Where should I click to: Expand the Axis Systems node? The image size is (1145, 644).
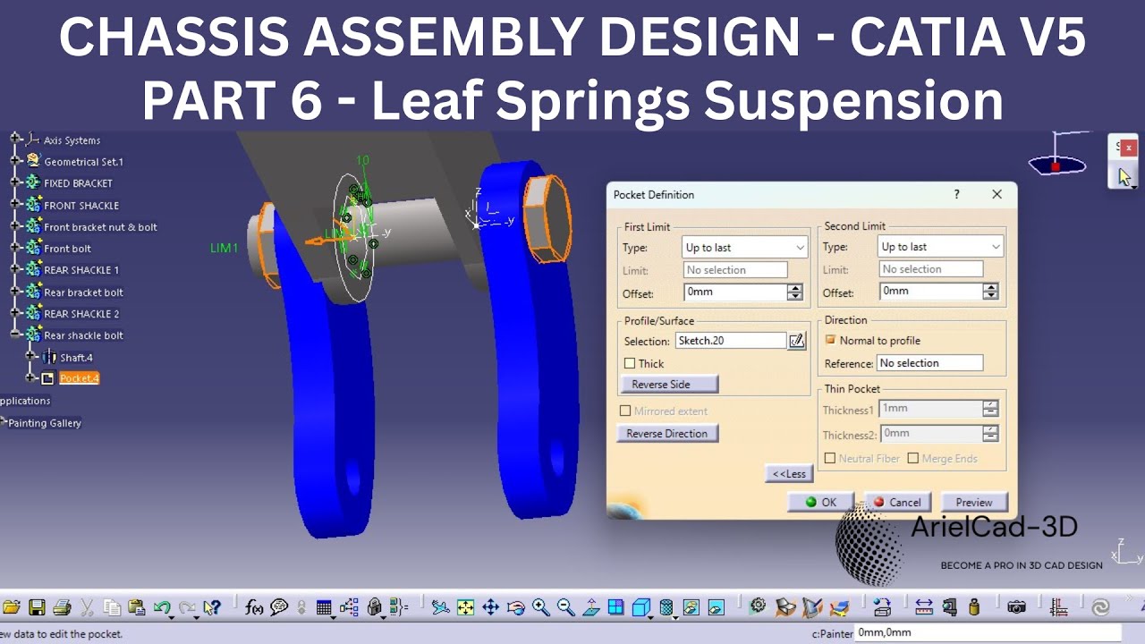14,140
